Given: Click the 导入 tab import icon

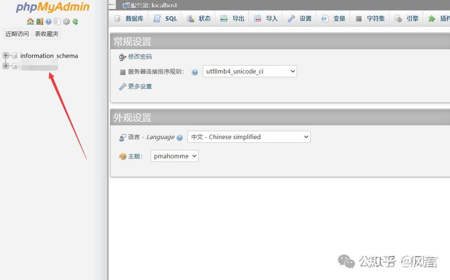Looking at the screenshot, I should pyautogui.click(x=257, y=18).
